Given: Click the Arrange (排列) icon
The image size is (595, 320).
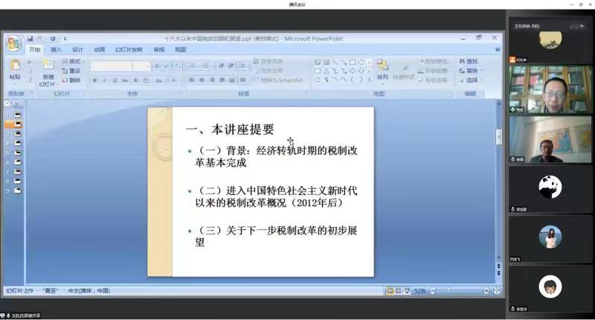Looking at the screenshot, I should pos(382,68).
